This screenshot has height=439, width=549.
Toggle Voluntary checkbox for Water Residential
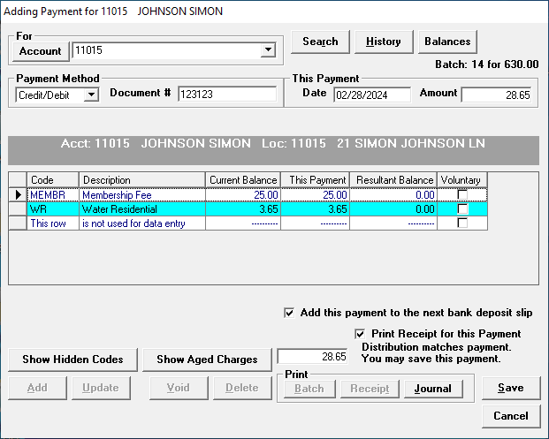click(462, 208)
